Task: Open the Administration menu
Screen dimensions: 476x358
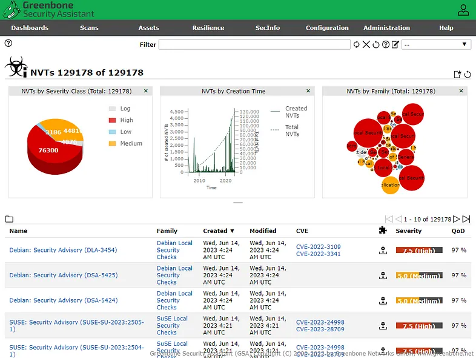Action: 387,28
